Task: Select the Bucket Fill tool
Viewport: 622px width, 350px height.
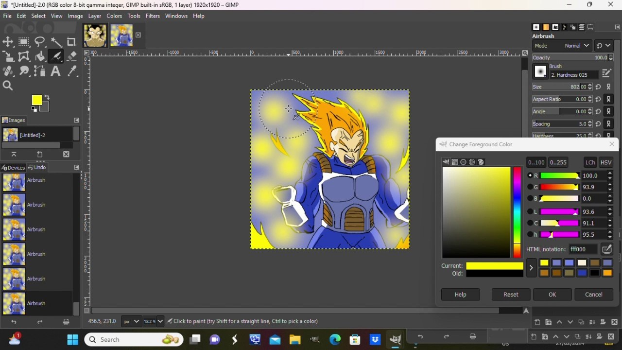Action: pos(40,56)
